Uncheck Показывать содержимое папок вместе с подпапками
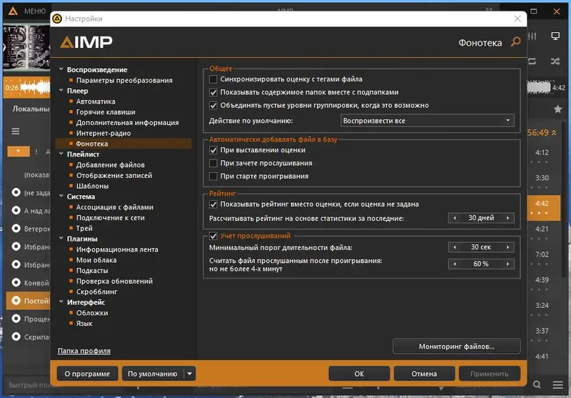This screenshot has height=398, width=571. pyautogui.click(x=213, y=92)
